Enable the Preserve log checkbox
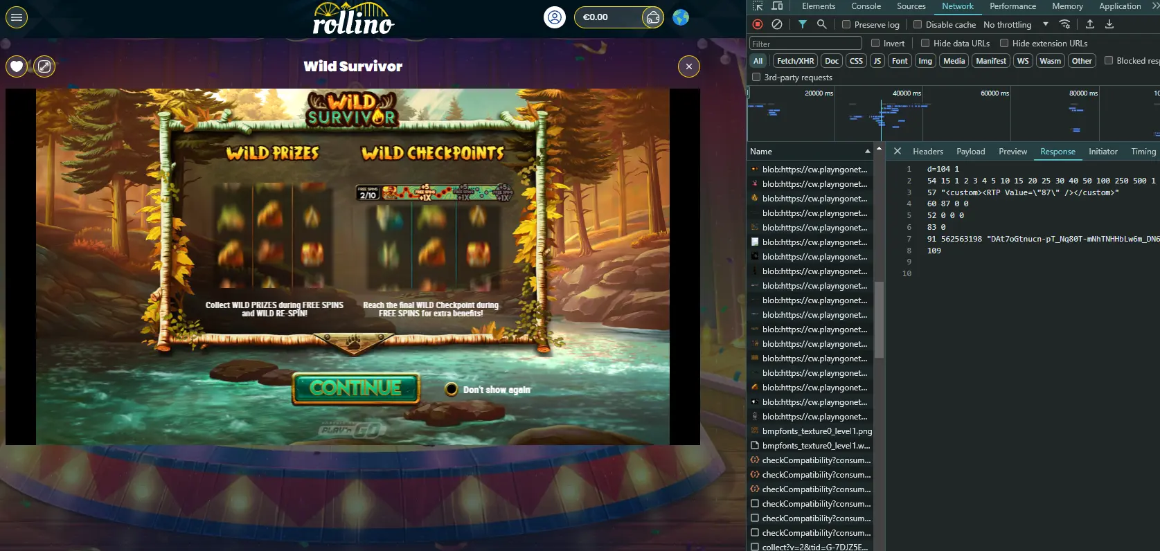This screenshot has width=1160, height=551. point(846,24)
